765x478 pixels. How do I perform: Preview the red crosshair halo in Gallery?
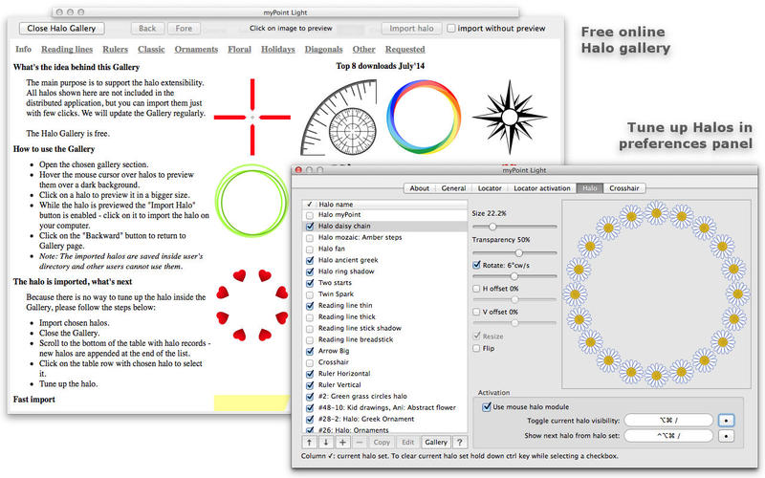pyautogui.click(x=252, y=117)
